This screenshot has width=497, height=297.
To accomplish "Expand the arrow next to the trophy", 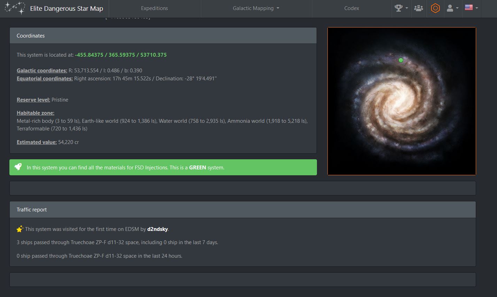I will (406, 8).
